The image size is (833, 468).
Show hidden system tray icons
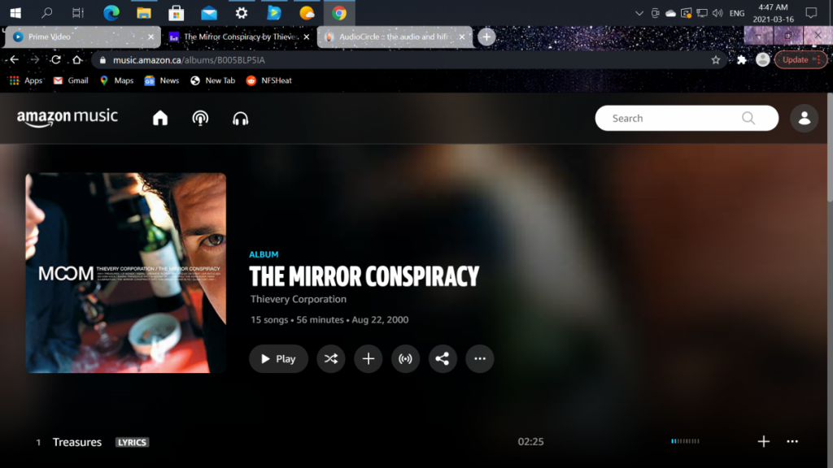639,13
